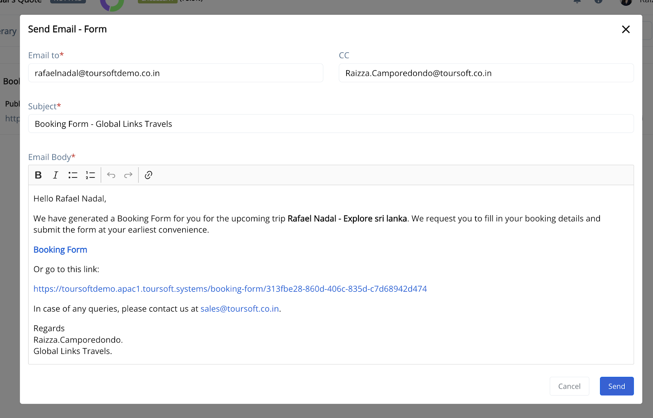Place cursor in the Regards signature line
Image resolution: width=653 pixels, height=418 pixels.
click(49, 328)
